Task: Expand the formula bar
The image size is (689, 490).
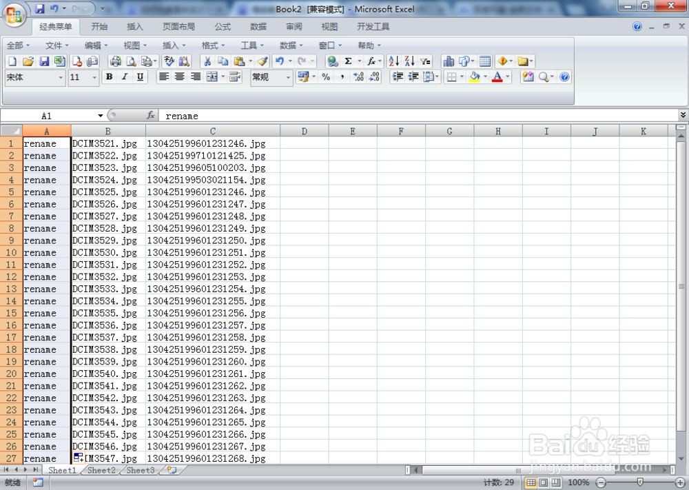Action: [x=683, y=115]
